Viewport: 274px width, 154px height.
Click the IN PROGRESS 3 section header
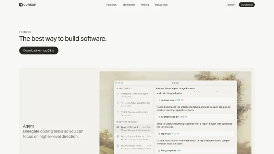[124, 89]
